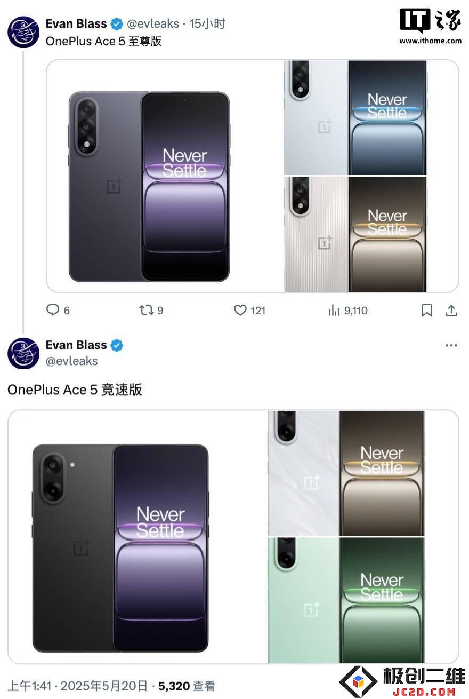Screen dimensions: 469x699
Task: Open view analytics showing 9,110
Action: coord(348,310)
